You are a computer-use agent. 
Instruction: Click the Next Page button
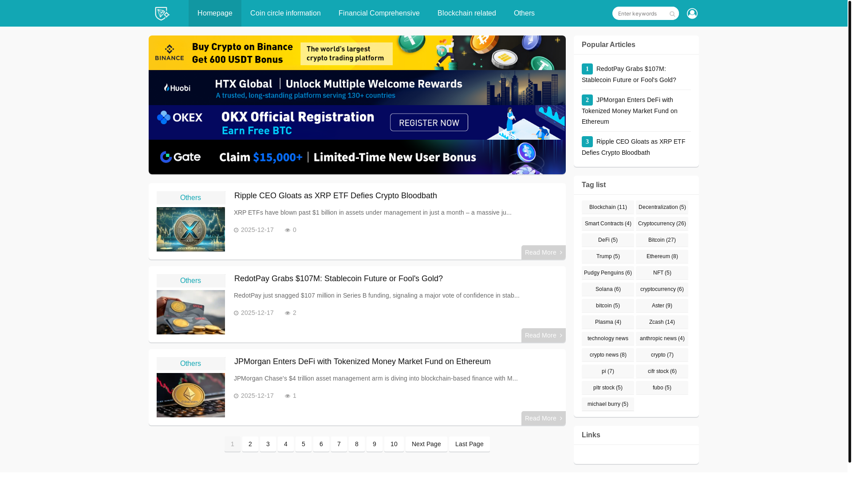click(x=426, y=444)
